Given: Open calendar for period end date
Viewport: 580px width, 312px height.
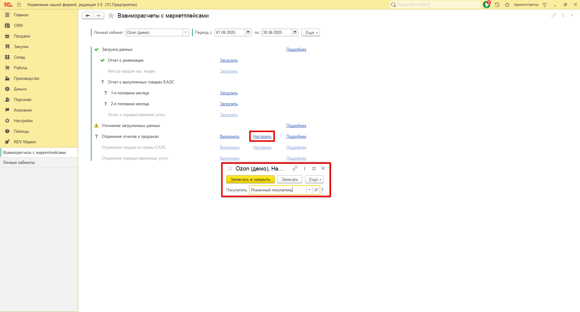Looking at the screenshot, I should pyautogui.click(x=295, y=32).
